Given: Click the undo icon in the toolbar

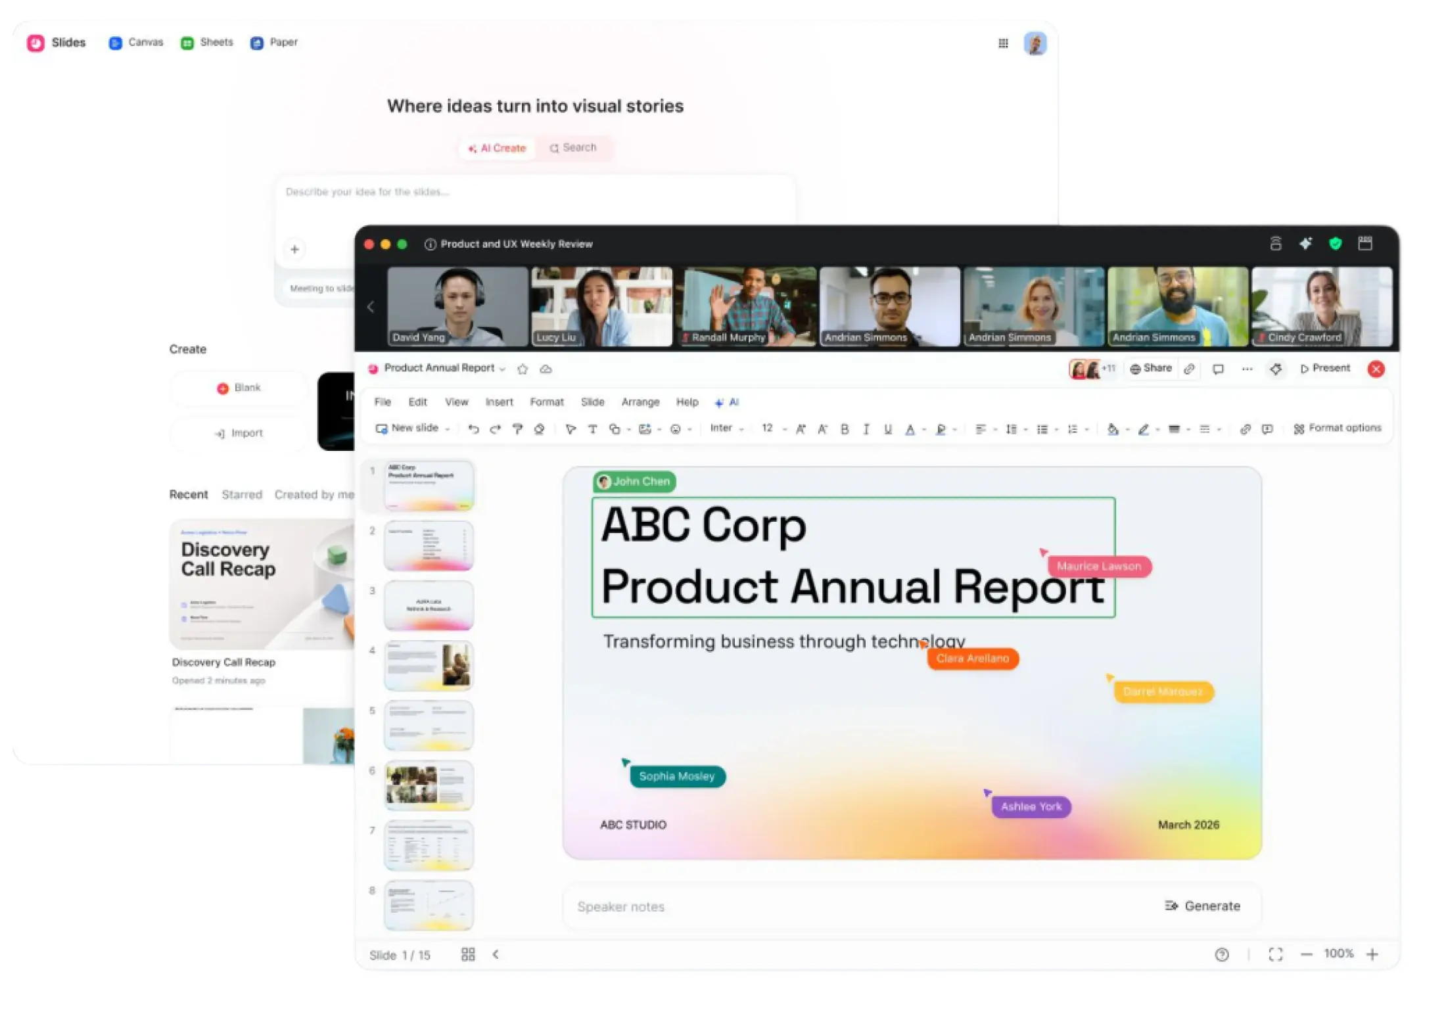Looking at the screenshot, I should click(x=473, y=429).
